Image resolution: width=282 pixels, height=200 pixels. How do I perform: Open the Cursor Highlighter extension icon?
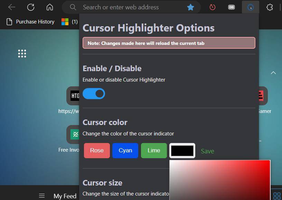(x=250, y=7)
